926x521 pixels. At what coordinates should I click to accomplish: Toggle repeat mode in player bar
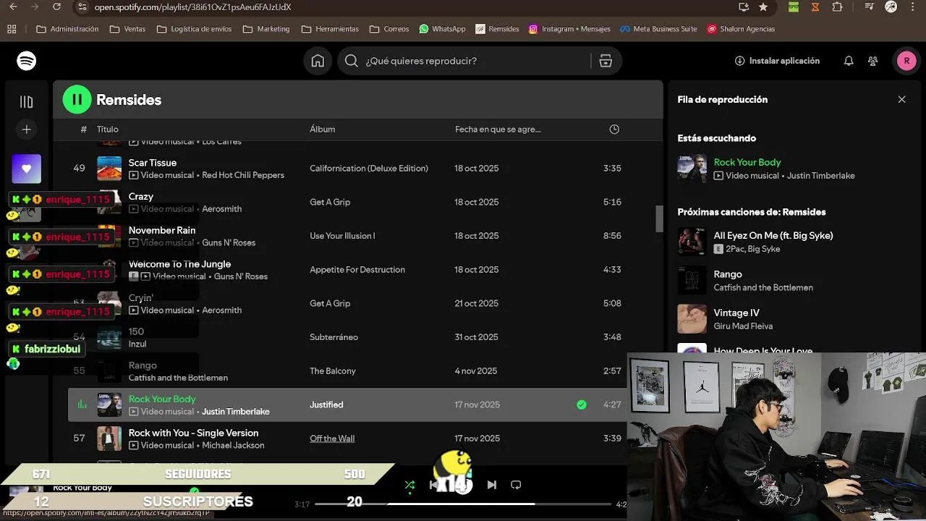coord(516,485)
